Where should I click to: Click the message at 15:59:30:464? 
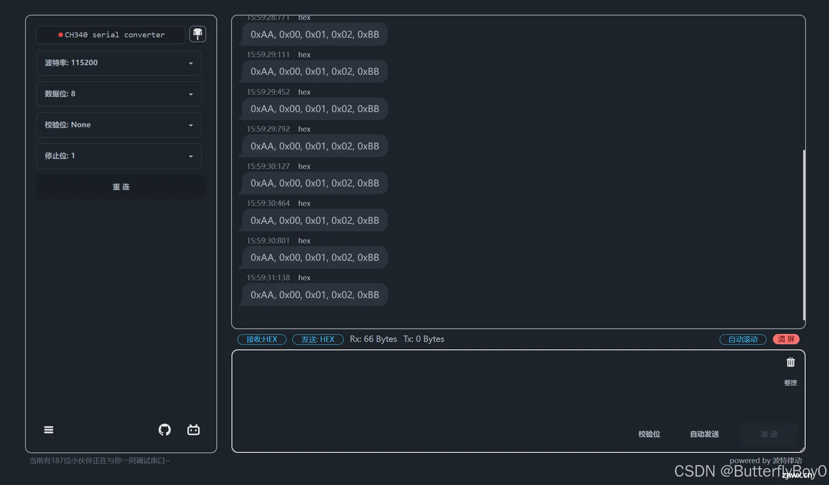pos(315,220)
